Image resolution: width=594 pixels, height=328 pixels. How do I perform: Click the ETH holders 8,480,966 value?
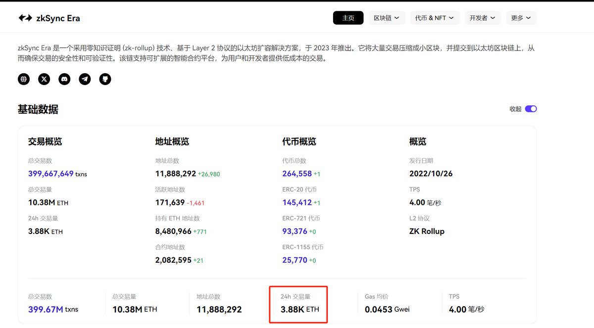point(173,231)
